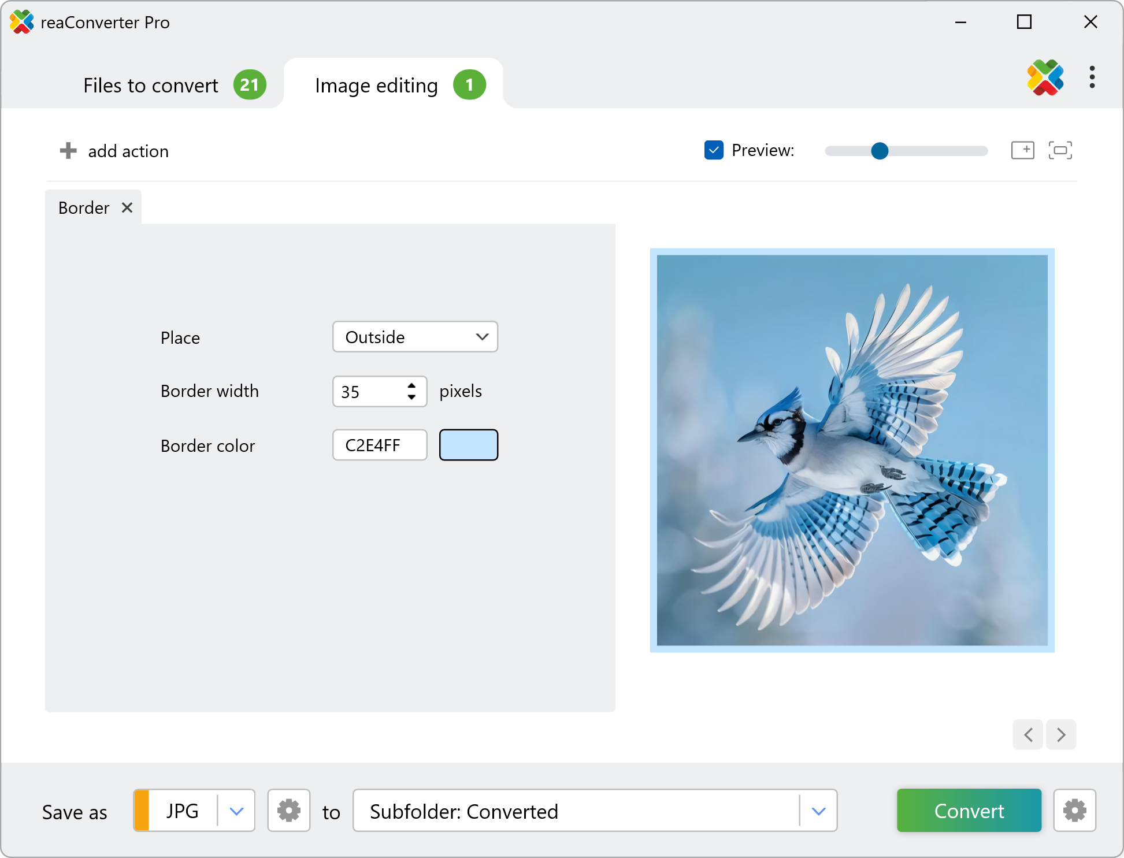The height and width of the screenshot is (858, 1124).
Task: Show the next preview image
Action: [x=1061, y=734]
